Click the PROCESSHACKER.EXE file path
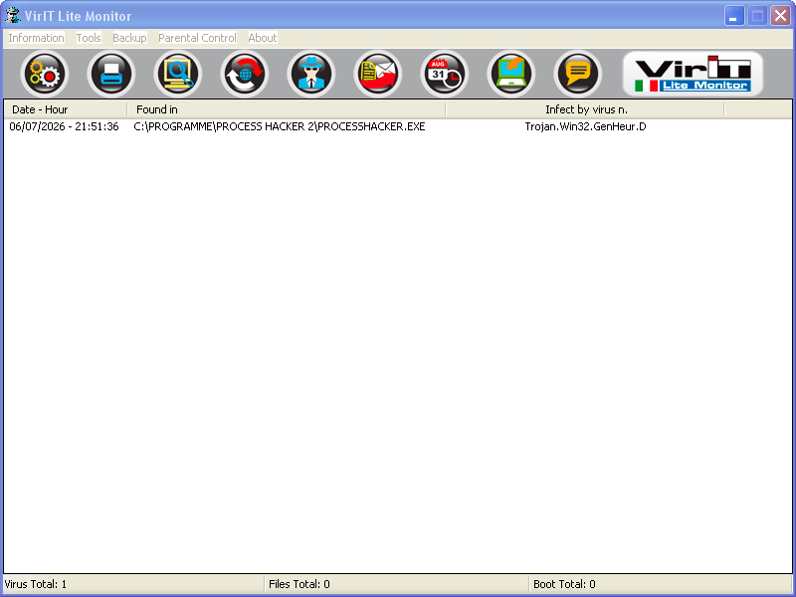This screenshot has height=597, width=796. [x=280, y=127]
